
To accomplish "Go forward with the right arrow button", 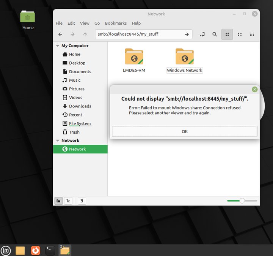I will (72, 34).
